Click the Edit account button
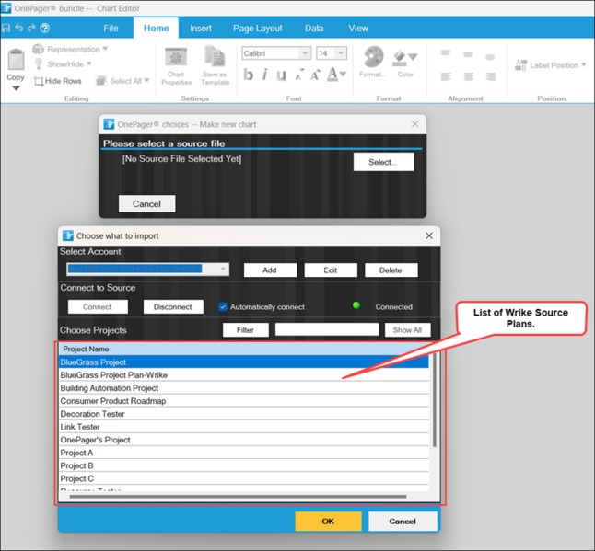The height and width of the screenshot is (551, 595). click(331, 270)
